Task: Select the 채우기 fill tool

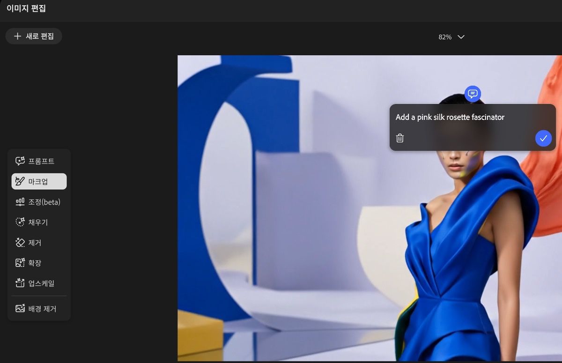Action: tap(39, 222)
